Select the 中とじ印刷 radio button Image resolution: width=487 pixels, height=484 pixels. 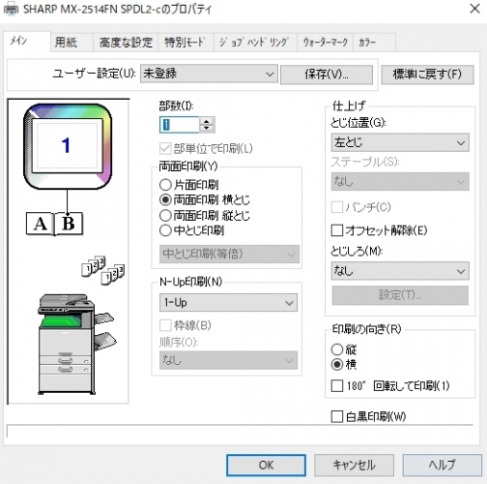click(x=165, y=230)
